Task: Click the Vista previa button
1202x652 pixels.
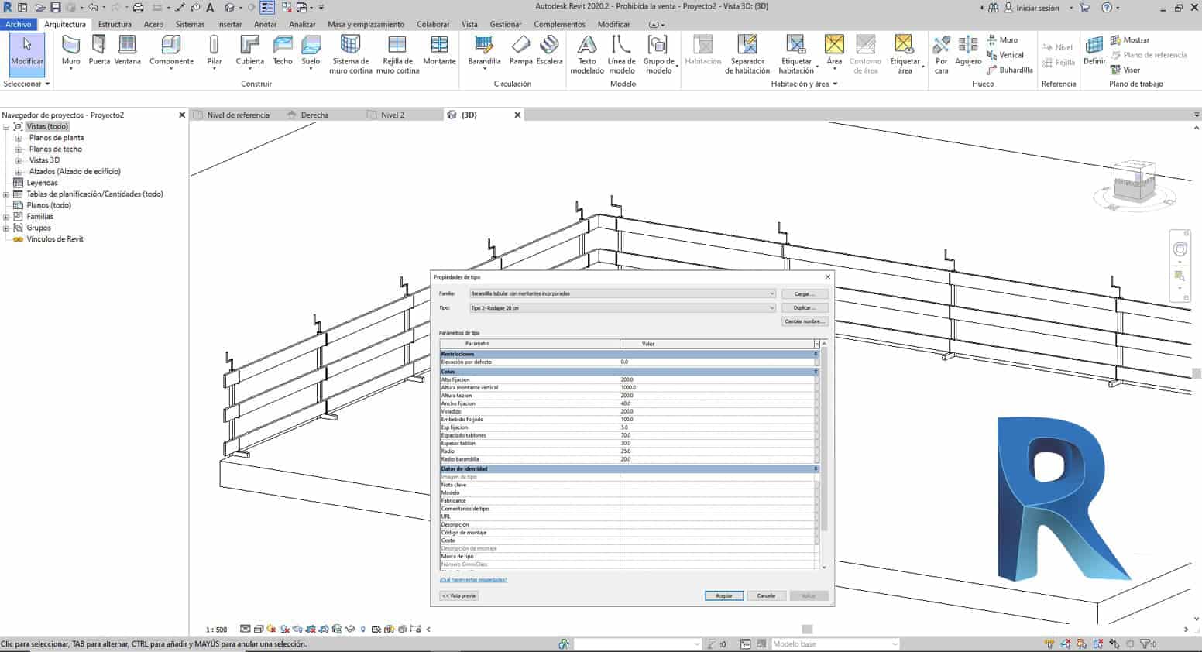Action: tap(459, 595)
